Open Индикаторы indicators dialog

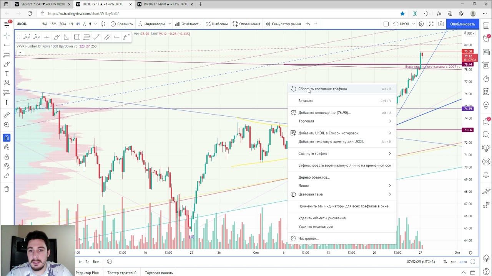click(151, 24)
